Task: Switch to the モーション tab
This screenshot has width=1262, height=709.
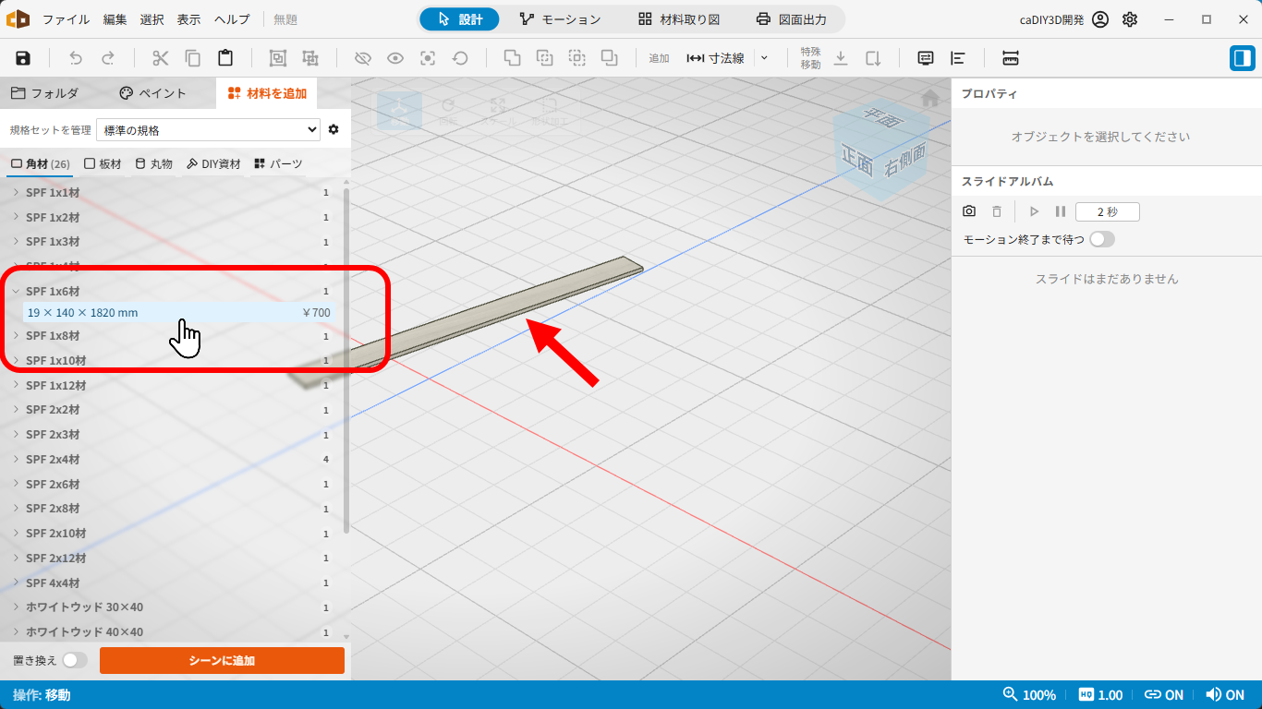Action: (560, 19)
